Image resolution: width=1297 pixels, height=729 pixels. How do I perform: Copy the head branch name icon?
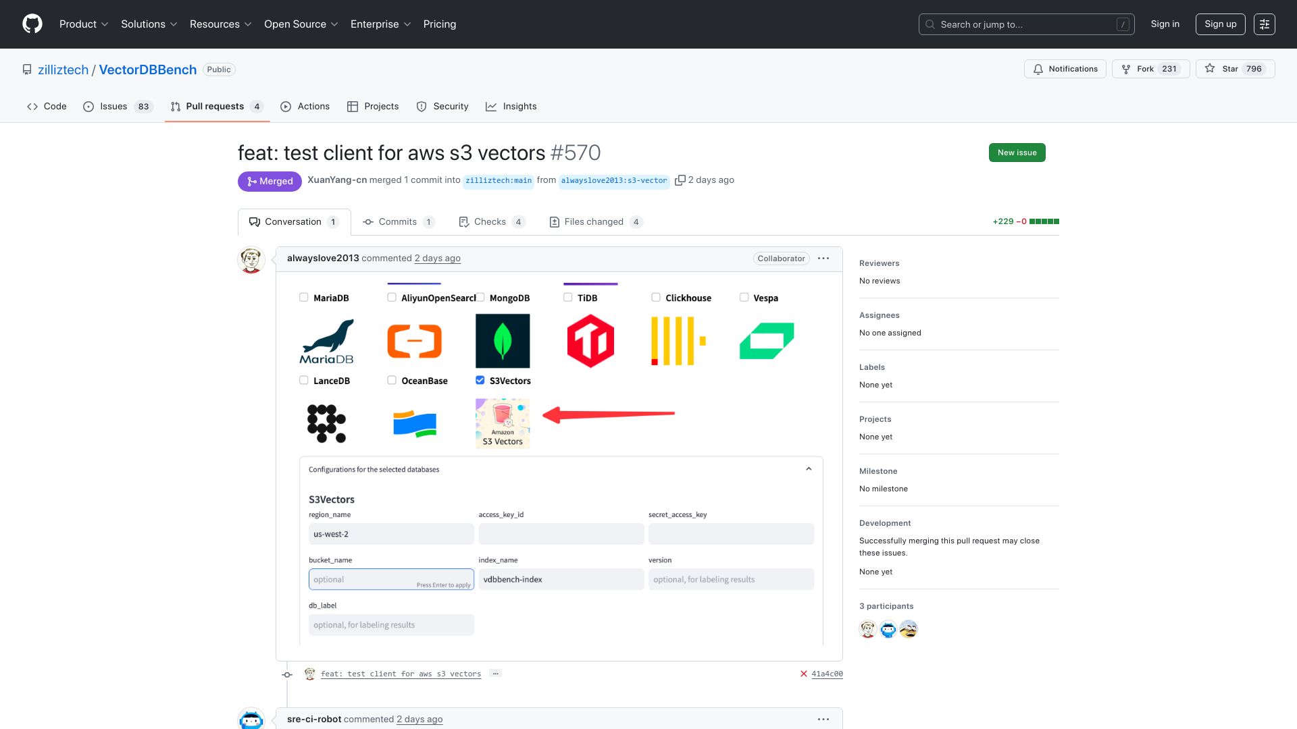(680, 180)
